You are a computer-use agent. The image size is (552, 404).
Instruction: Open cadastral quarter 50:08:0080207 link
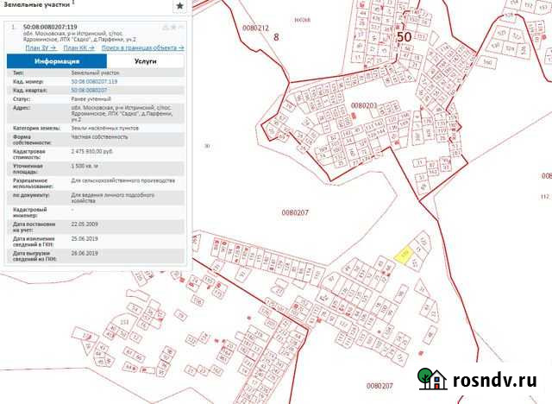(x=89, y=90)
